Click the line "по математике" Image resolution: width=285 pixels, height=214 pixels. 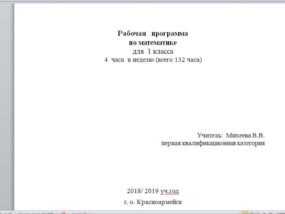153,43
